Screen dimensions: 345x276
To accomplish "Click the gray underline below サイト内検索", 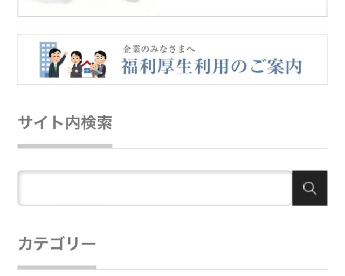I will (65, 147).
